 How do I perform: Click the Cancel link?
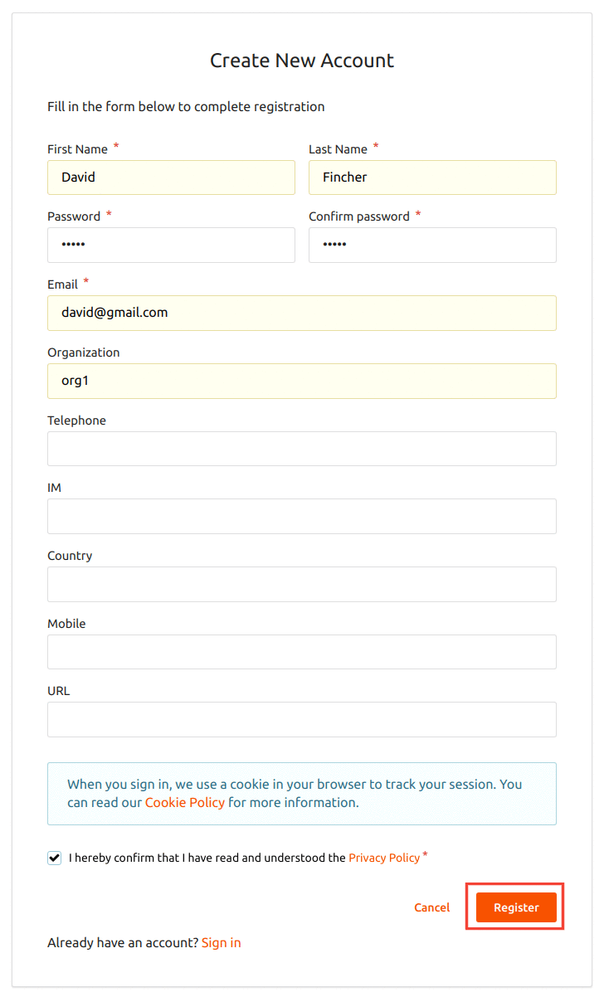click(431, 907)
